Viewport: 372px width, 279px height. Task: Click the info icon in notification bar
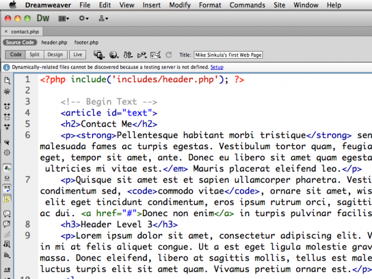coord(7,68)
